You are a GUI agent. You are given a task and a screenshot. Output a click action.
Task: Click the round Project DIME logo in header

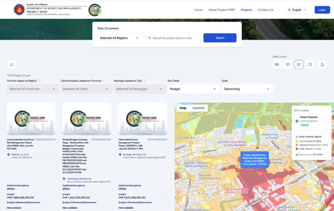coord(95,10)
